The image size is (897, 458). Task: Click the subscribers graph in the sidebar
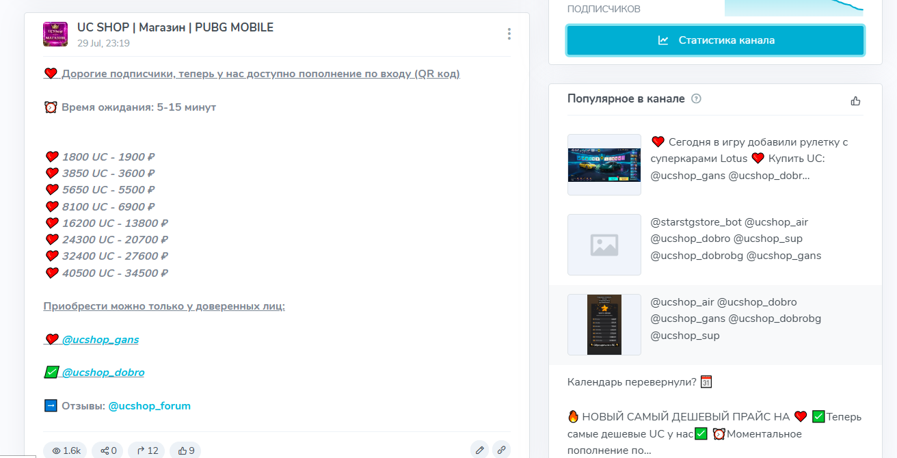pos(794,8)
